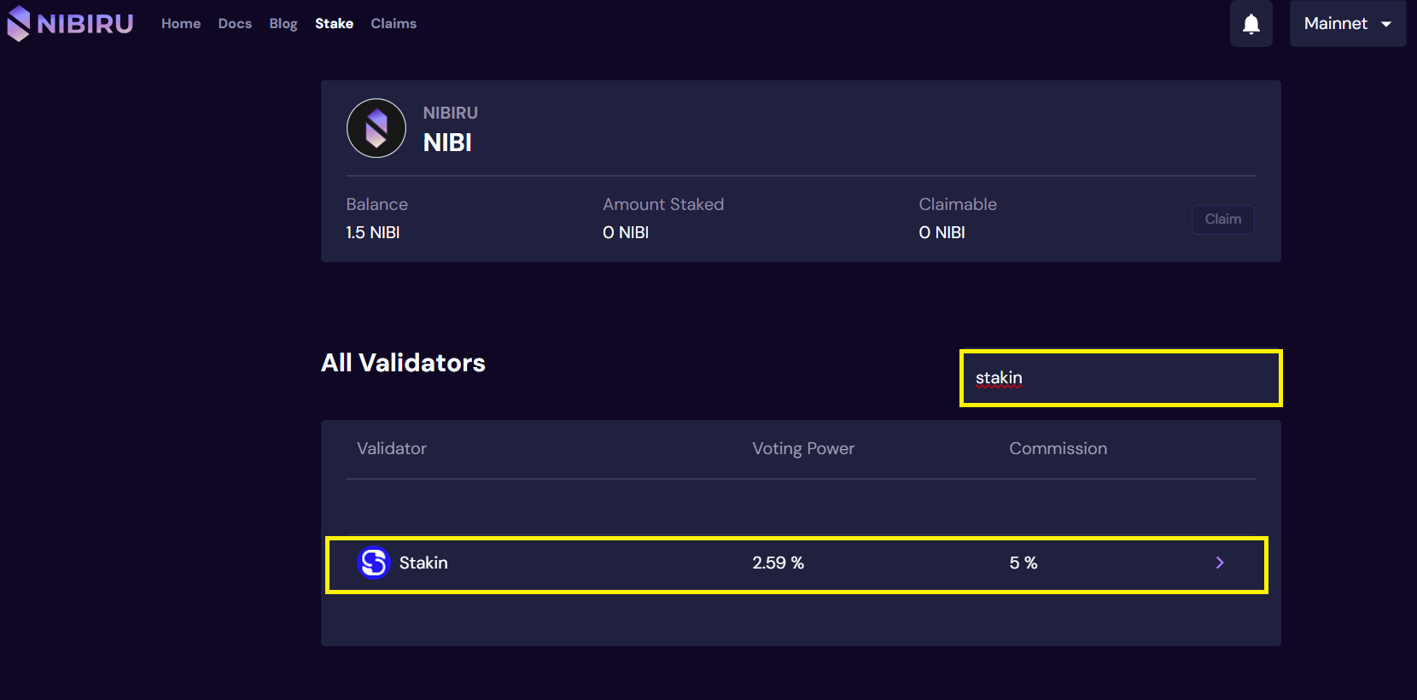Click the Stakin 5 % commission value
Image resolution: width=1417 pixels, height=700 pixels.
pyautogui.click(x=1023, y=563)
